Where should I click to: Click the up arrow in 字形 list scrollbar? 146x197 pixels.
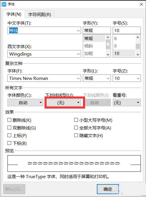pyautogui.click(x=108, y=37)
